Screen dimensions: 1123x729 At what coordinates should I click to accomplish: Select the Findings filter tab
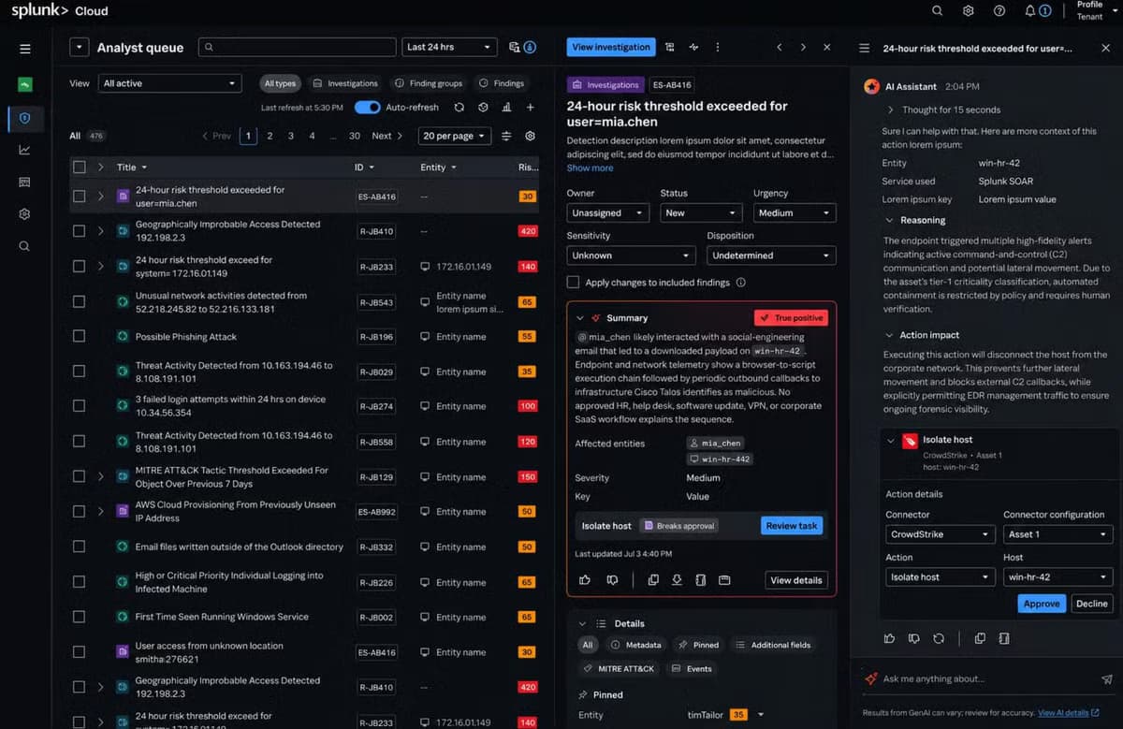click(502, 83)
